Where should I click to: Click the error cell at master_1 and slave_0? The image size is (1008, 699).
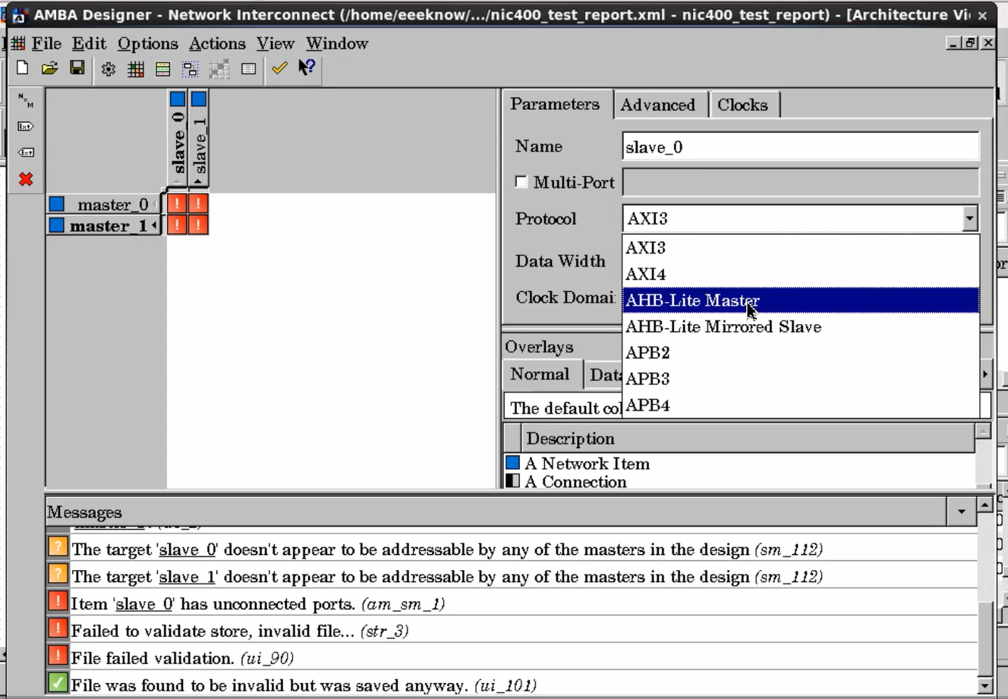[177, 225]
